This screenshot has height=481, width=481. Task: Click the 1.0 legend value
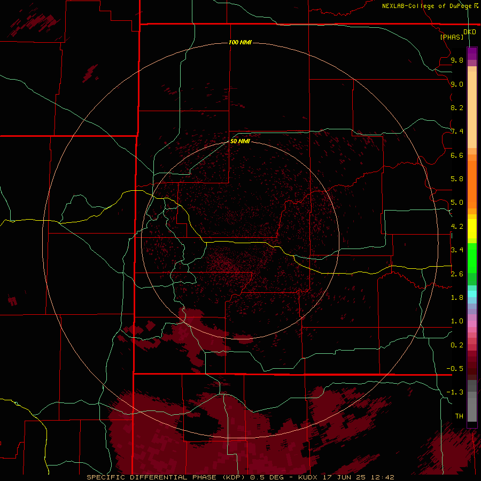(x=457, y=321)
